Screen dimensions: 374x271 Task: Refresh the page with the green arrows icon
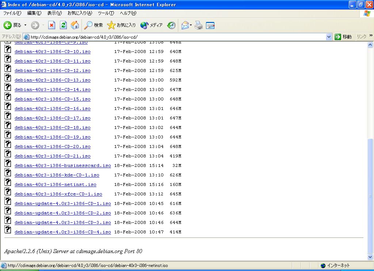[x=63, y=25]
